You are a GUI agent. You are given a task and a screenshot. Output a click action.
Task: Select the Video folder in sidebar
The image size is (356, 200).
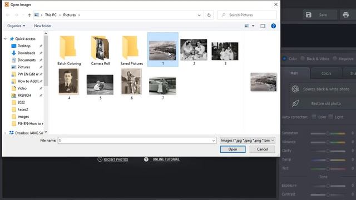[x=22, y=88]
